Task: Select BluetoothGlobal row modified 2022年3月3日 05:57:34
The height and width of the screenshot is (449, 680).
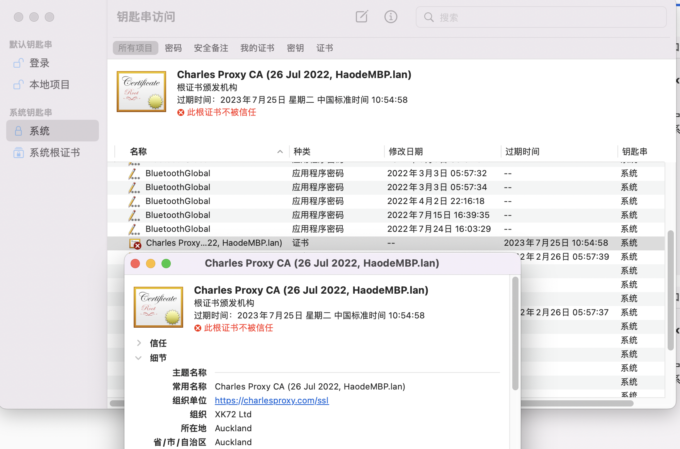Action: coord(386,187)
